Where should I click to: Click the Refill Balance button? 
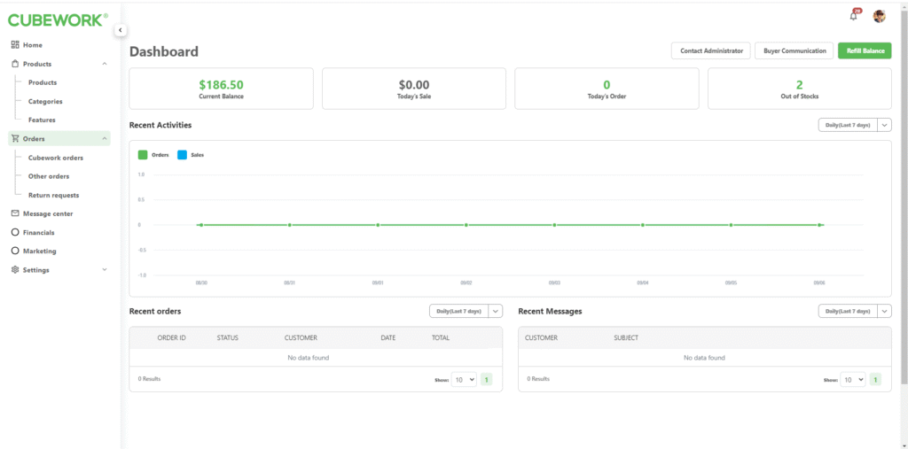[865, 51]
